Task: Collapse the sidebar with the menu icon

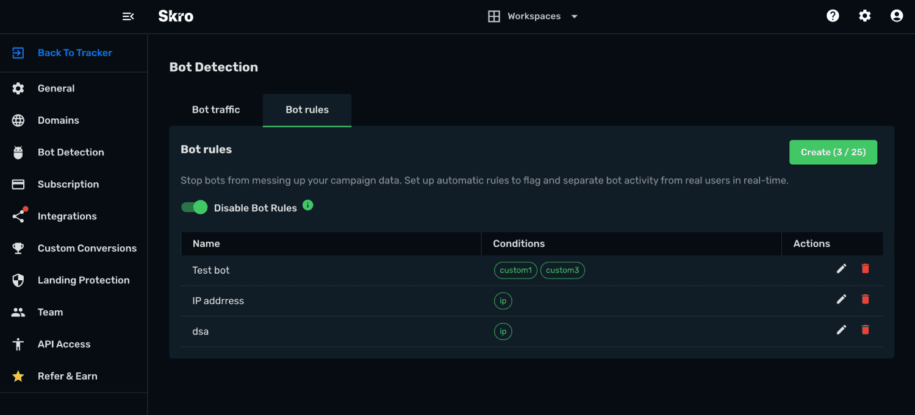Action: (x=128, y=16)
